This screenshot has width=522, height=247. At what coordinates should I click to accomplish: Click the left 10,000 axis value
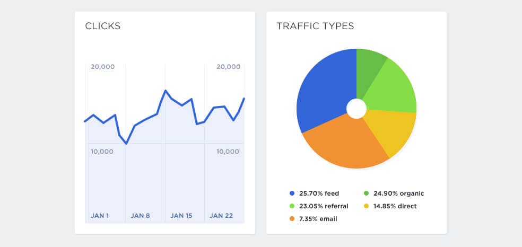point(102,152)
